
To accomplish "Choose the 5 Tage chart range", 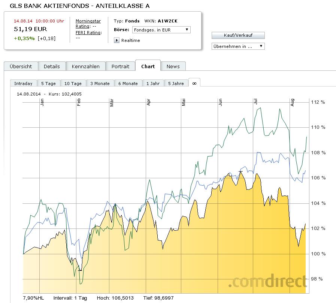I will [x=48, y=84].
